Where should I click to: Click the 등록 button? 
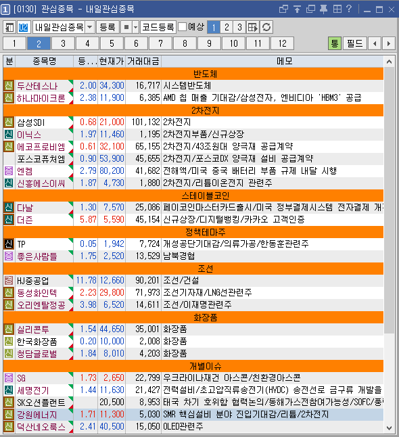108,27
